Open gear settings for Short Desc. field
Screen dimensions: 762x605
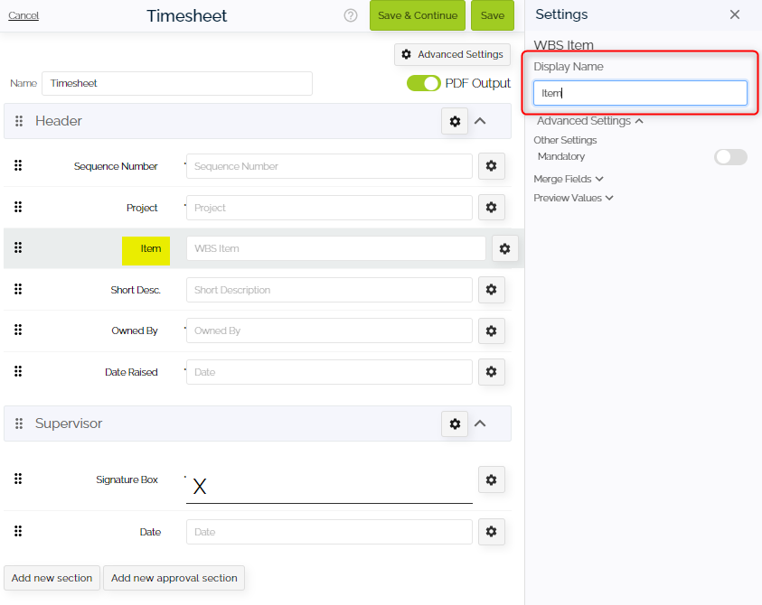pyautogui.click(x=492, y=289)
